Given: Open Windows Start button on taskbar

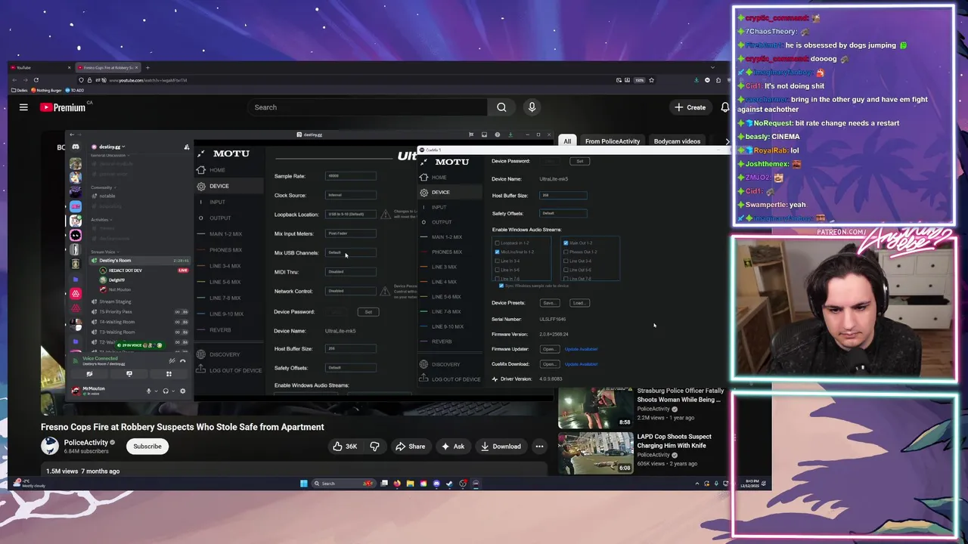Looking at the screenshot, I should pyautogui.click(x=304, y=484).
